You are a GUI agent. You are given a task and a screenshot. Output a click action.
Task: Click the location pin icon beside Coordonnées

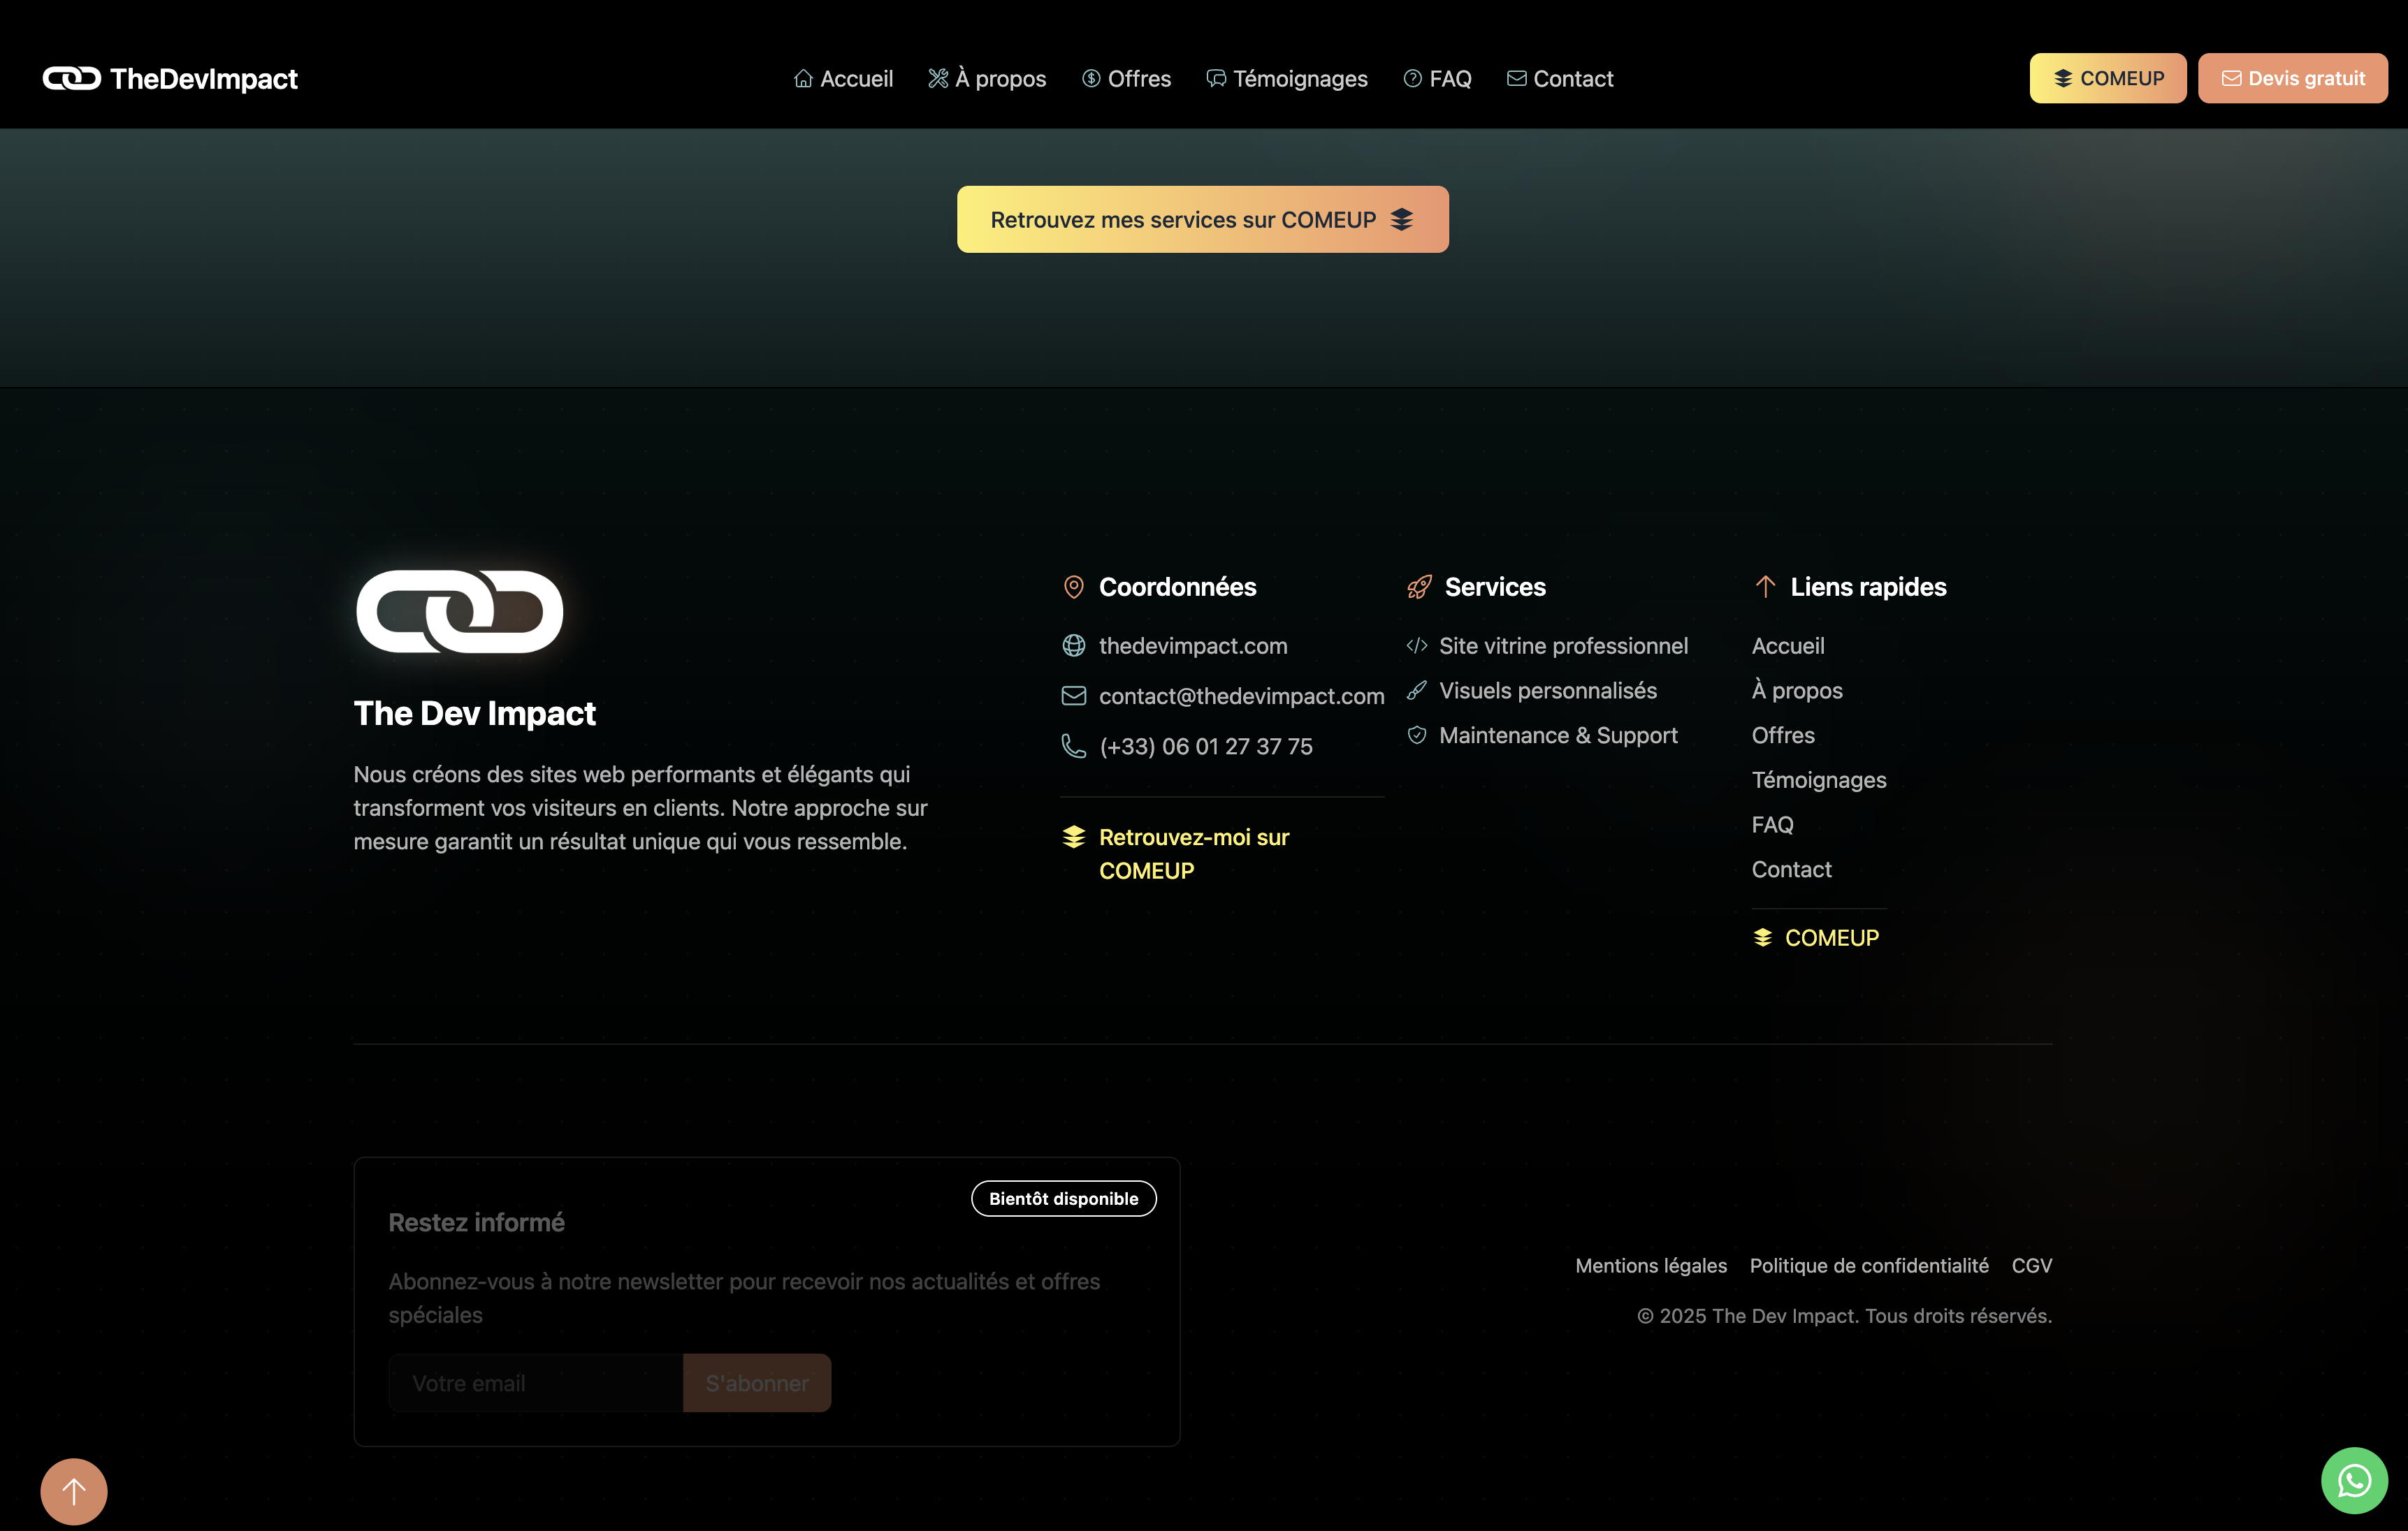click(1073, 587)
